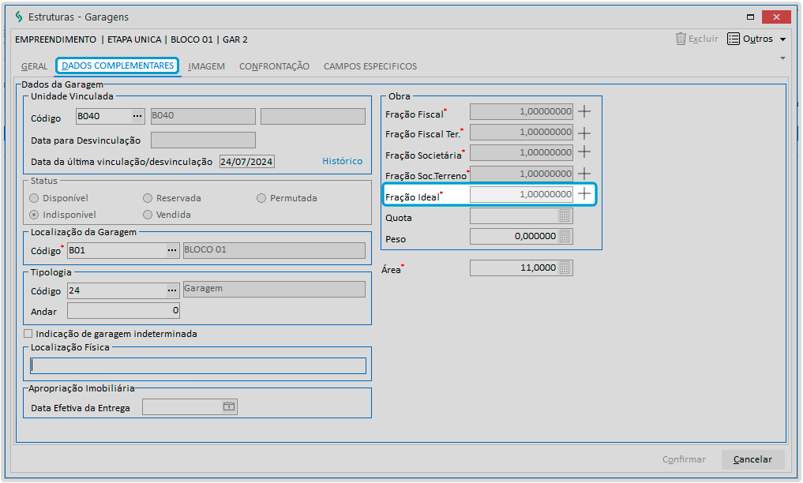Viewport: 803px width, 483px height.
Task: Click the Fração Societária value field
Action: coord(521,152)
